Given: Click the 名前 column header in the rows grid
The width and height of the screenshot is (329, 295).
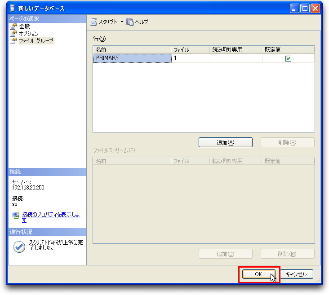Looking at the screenshot, I should (x=132, y=50).
